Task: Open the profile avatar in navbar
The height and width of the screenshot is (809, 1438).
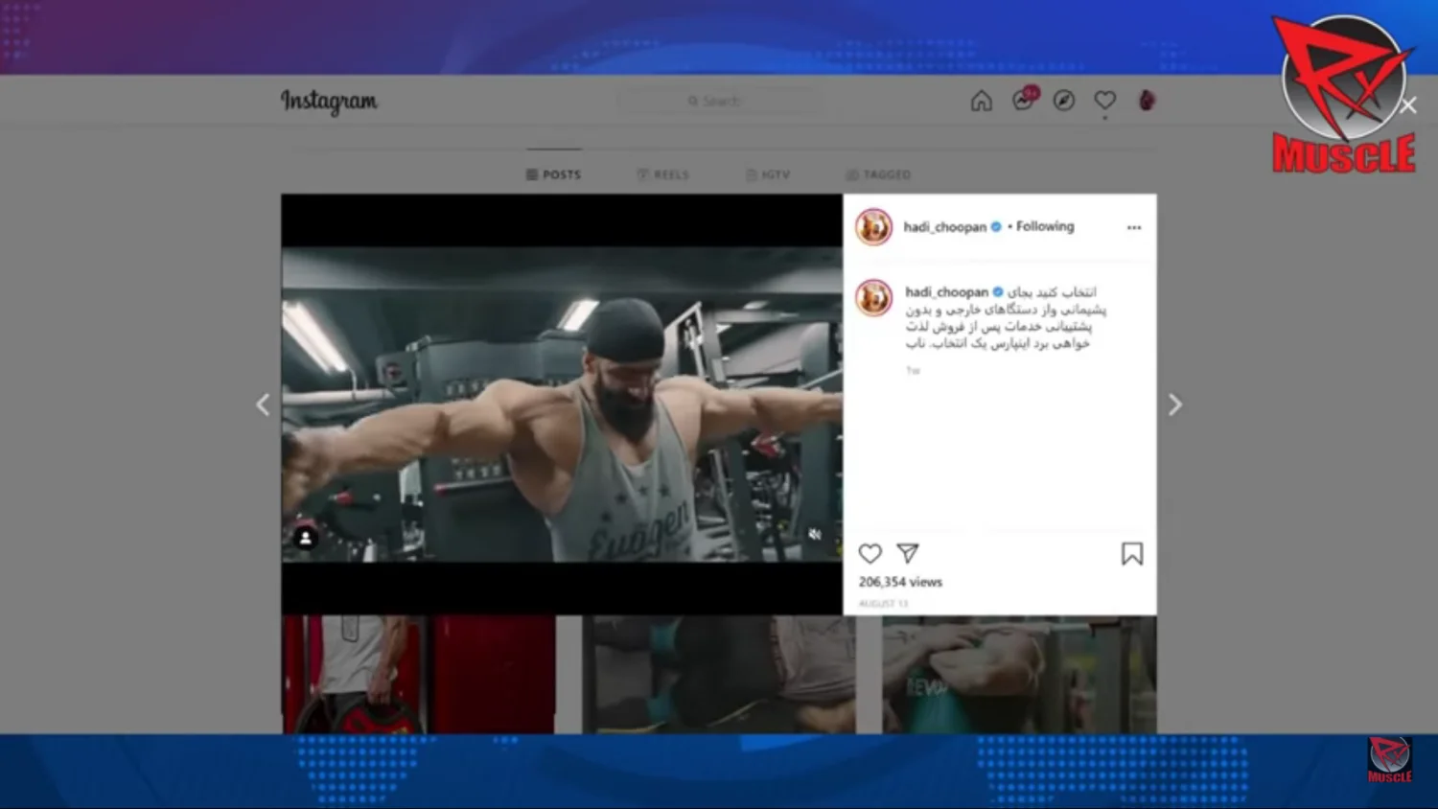Action: (1147, 101)
